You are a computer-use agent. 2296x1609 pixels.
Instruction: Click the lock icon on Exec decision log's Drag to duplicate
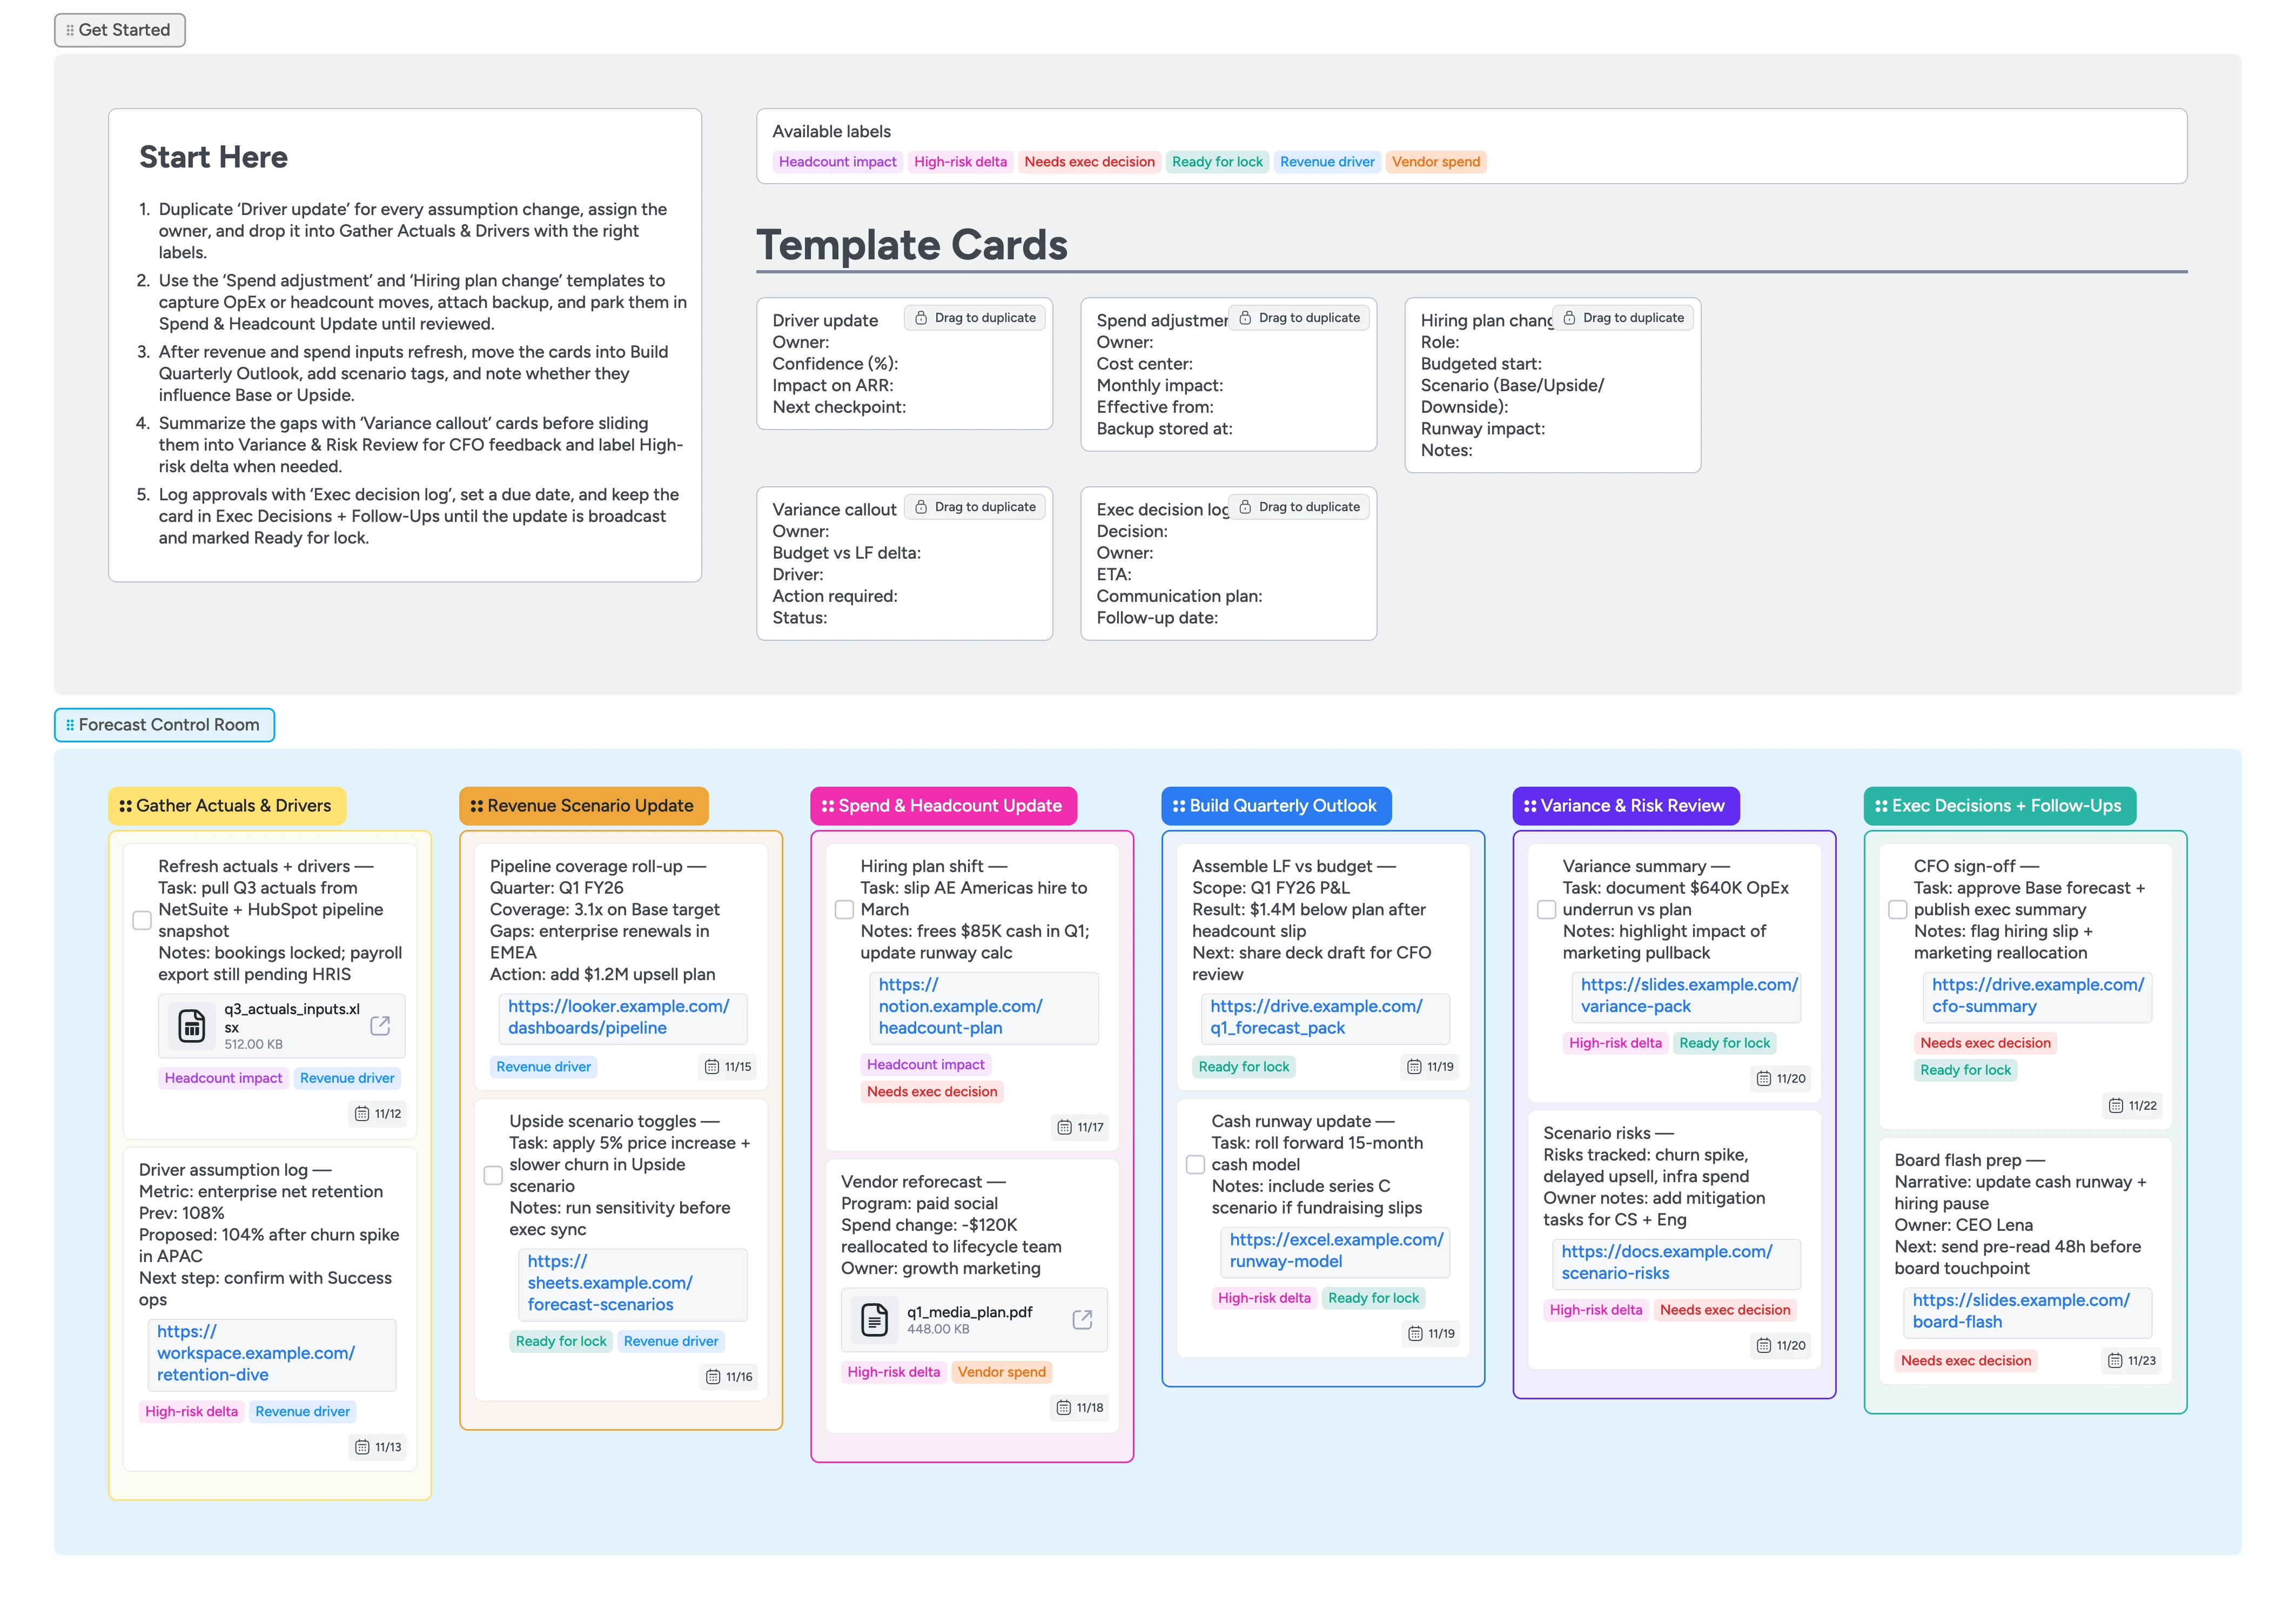point(1245,506)
